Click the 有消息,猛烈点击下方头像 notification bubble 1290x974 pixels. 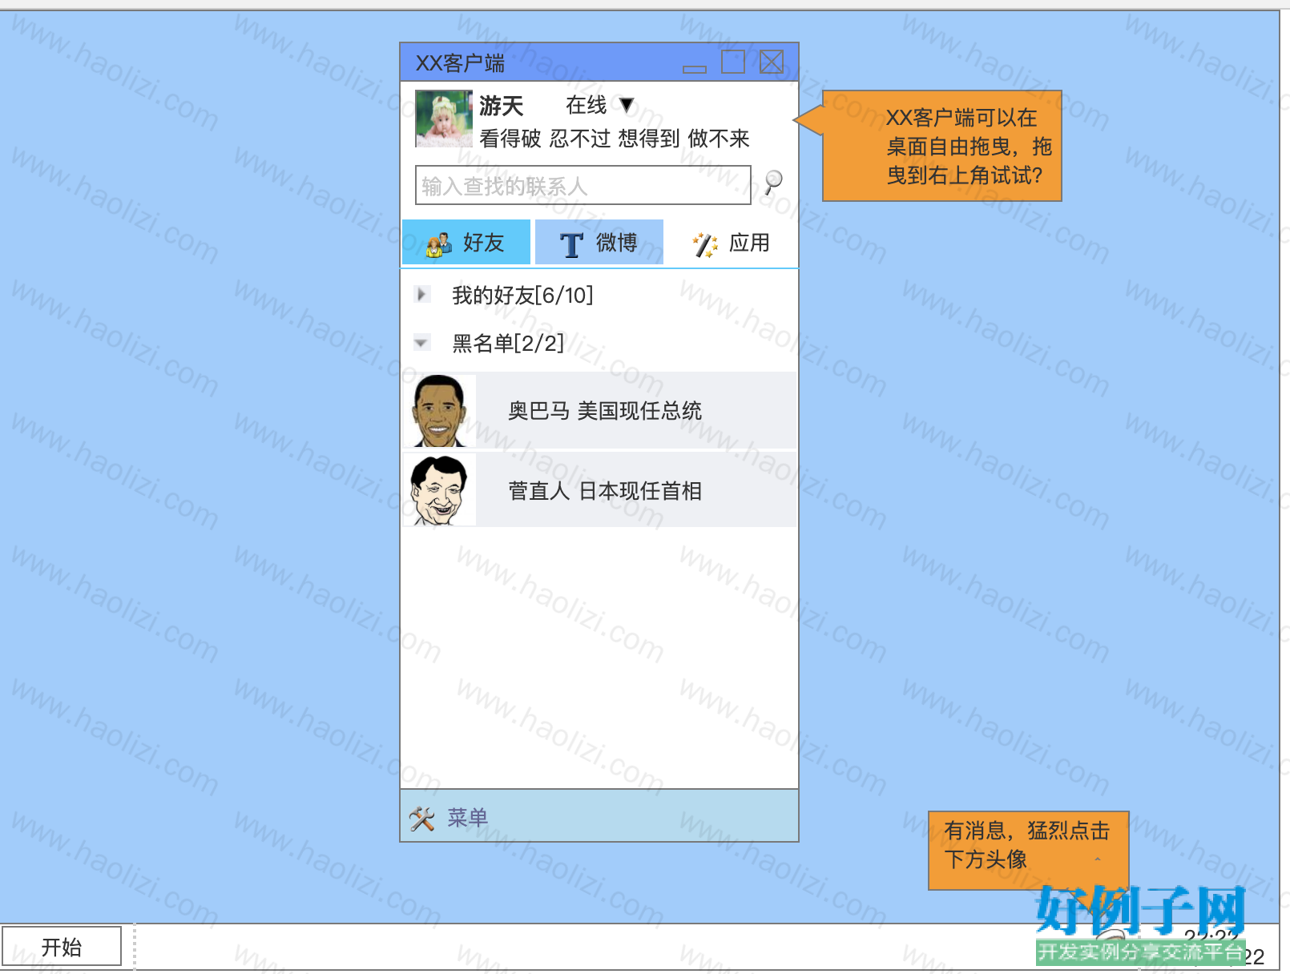click(x=1029, y=850)
